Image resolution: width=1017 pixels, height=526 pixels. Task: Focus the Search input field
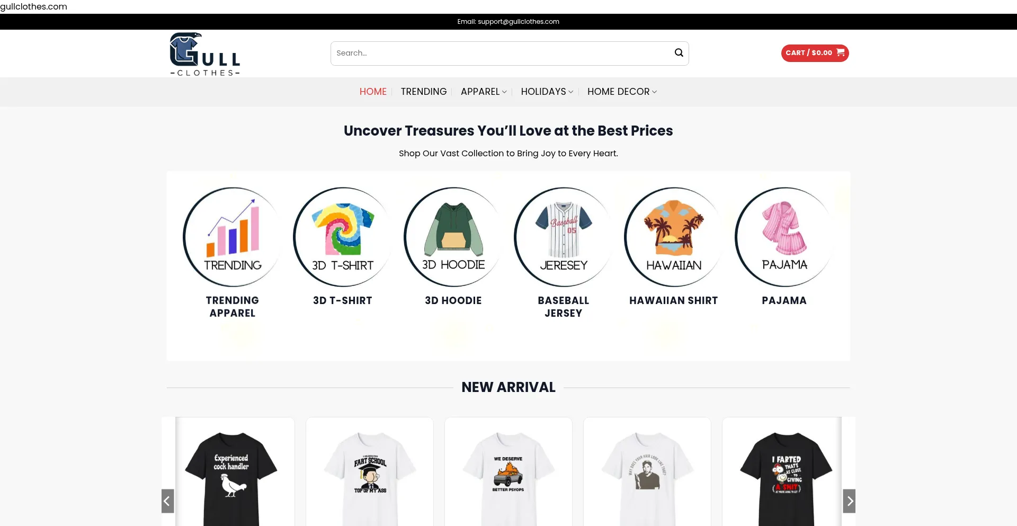(x=501, y=53)
